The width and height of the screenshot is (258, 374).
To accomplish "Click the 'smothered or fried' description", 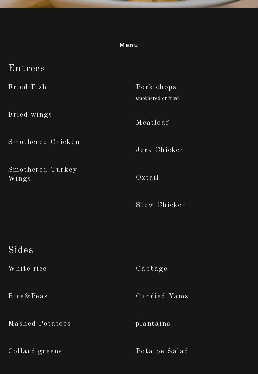I will (157, 98).
